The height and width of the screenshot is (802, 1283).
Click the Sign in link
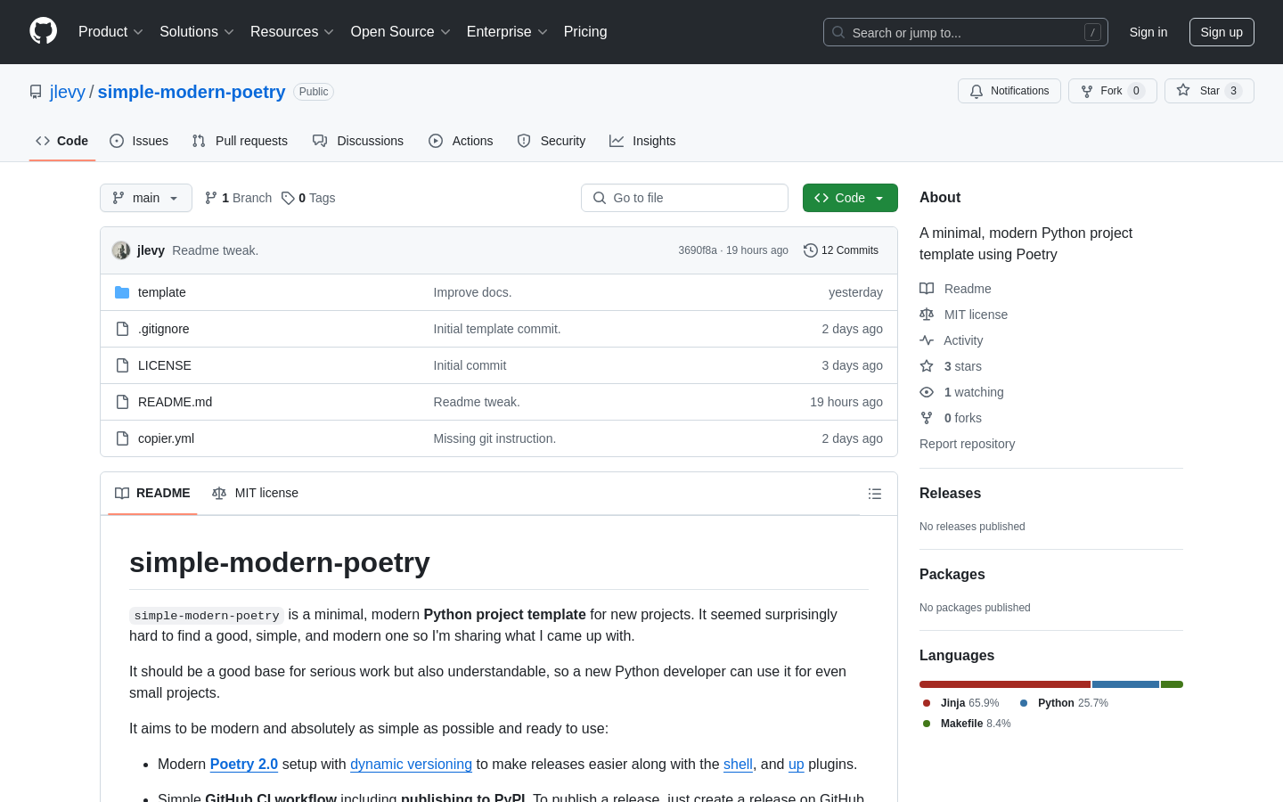[x=1148, y=32]
